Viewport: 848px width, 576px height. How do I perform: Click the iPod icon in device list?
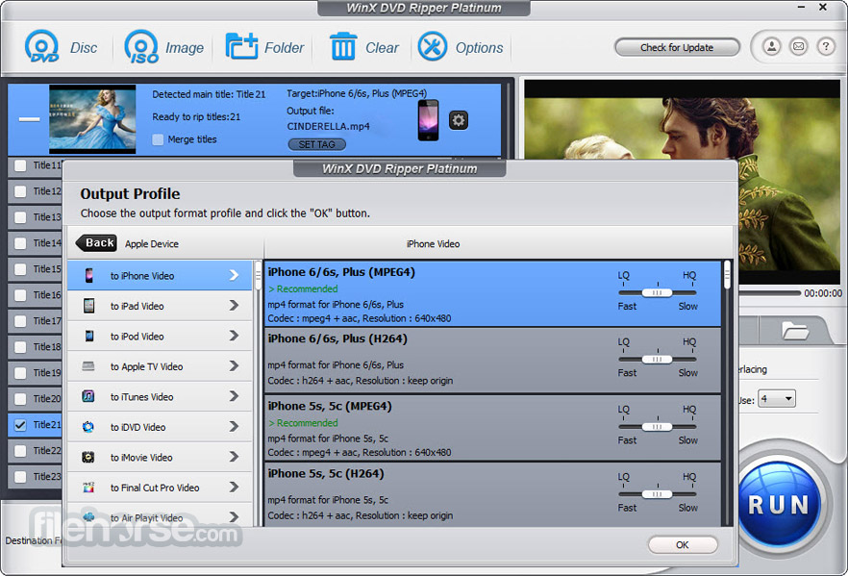pos(89,336)
